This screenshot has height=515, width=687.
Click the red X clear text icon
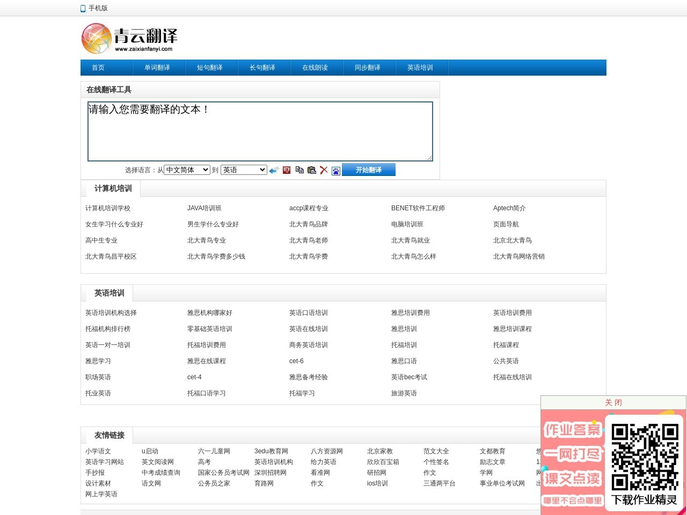point(324,170)
